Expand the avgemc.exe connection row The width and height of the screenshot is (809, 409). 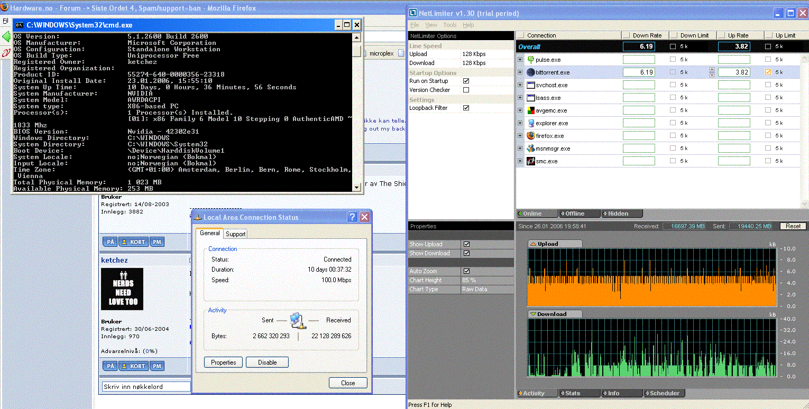pos(520,110)
